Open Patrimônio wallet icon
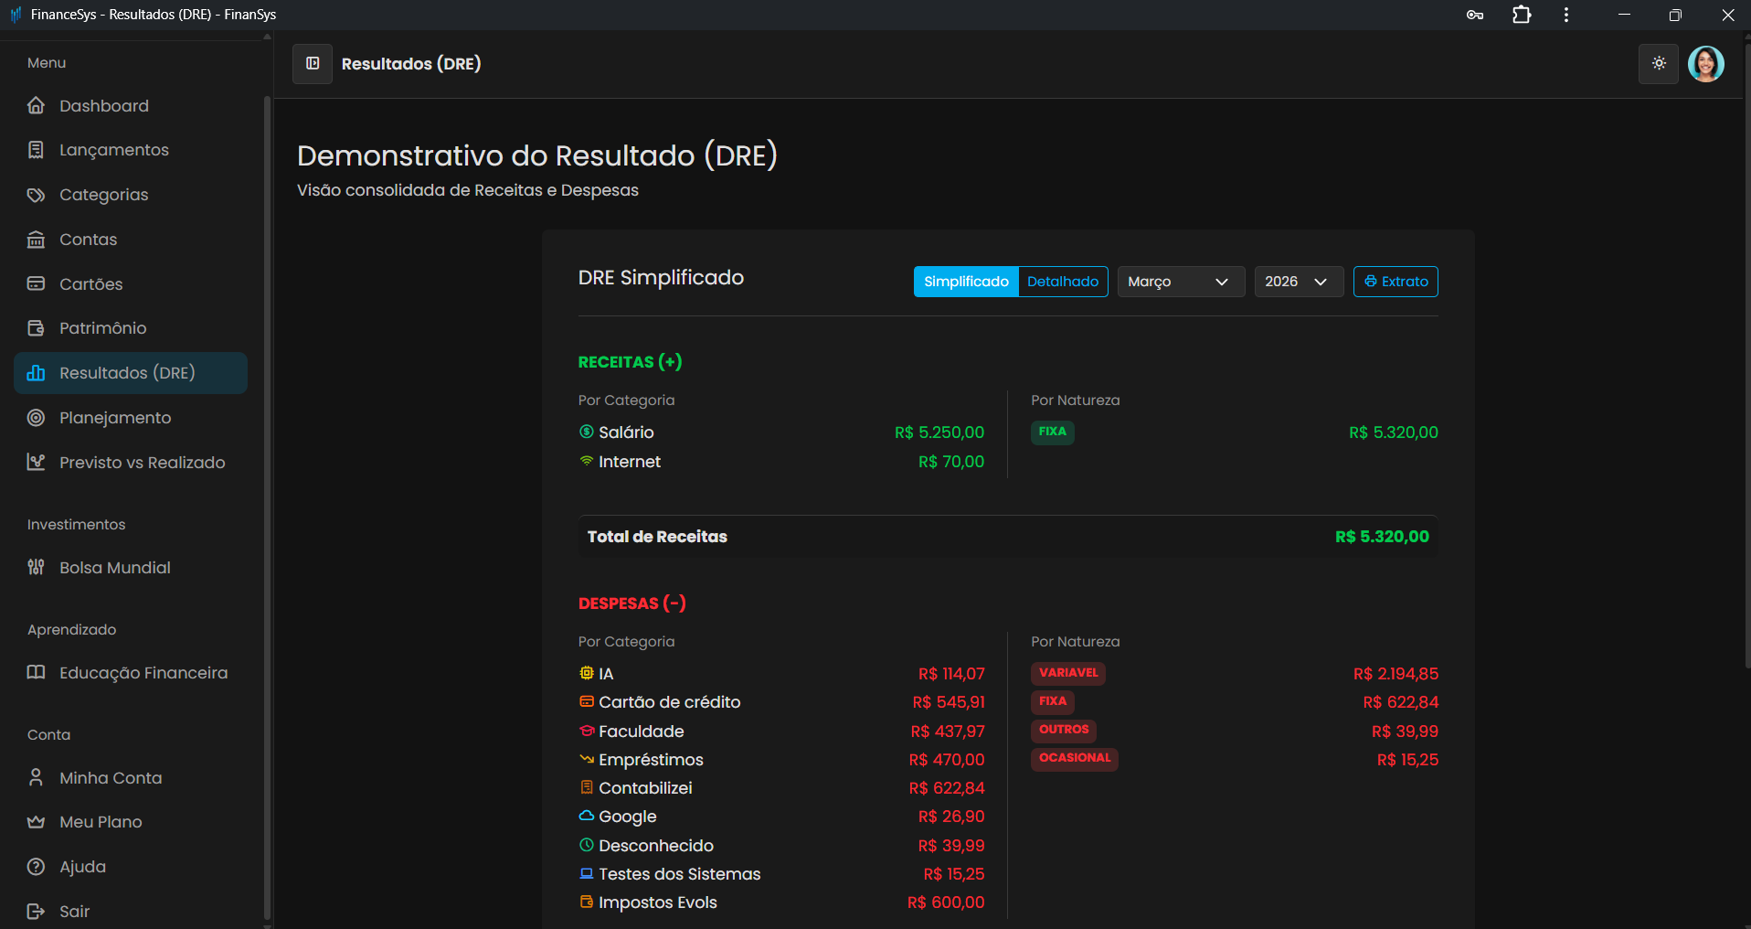The width and height of the screenshot is (1751, 929). pyautogui.click(x=37, y=328)
